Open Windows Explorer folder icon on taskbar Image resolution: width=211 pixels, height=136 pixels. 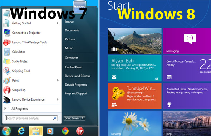[x=36, y=131]
